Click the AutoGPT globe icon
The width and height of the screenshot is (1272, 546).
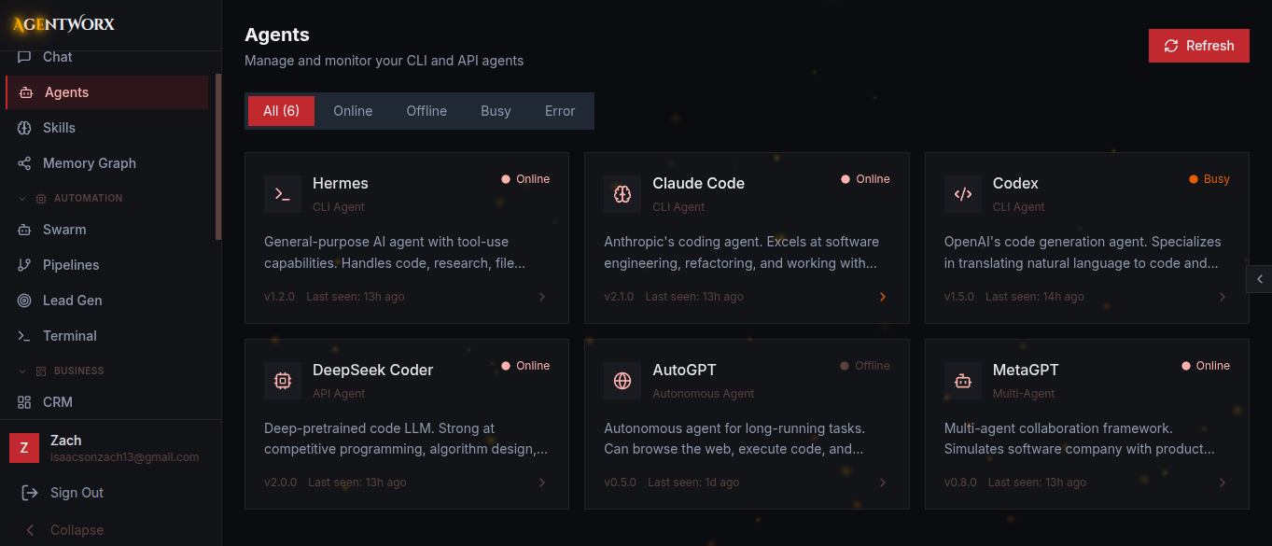click(622, 381)
